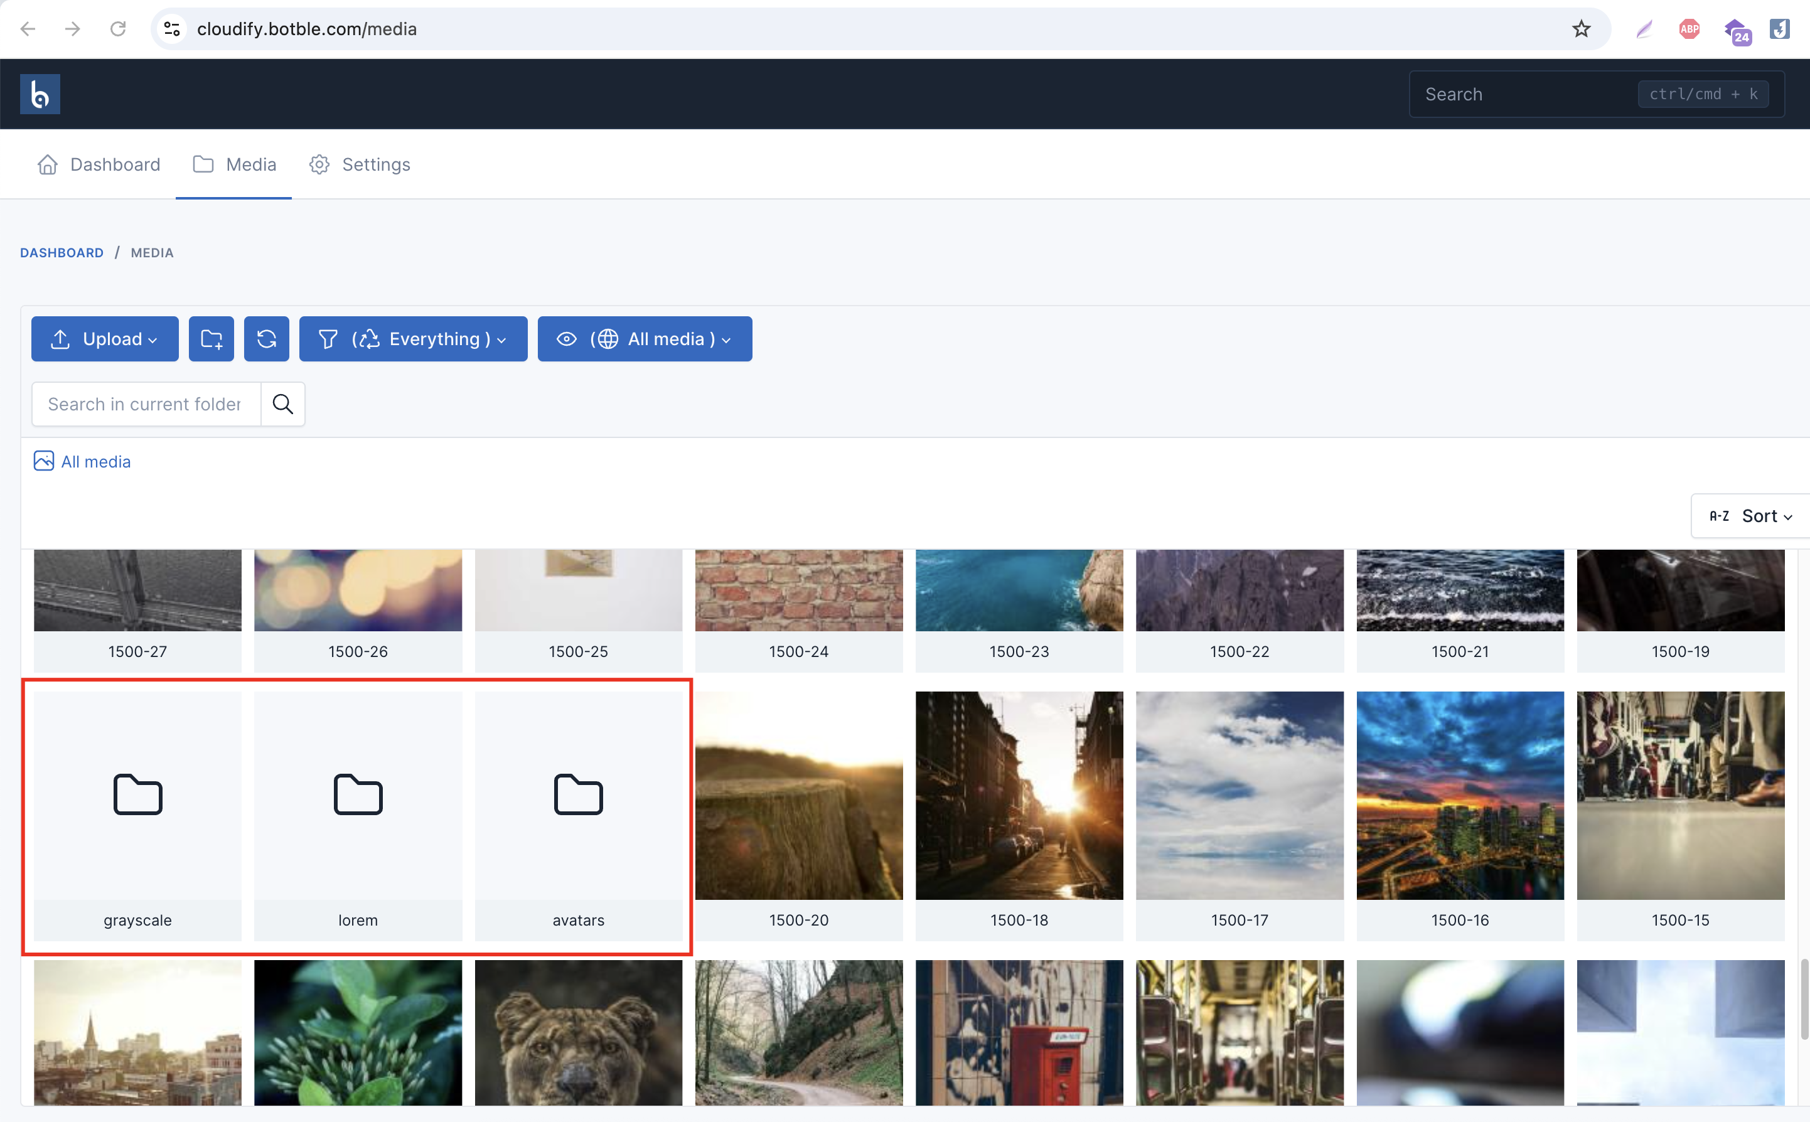Viewport: 1810px width, 1122px height.
Task: Open the Sort dropdown
Action: [x=1750, y=516]
